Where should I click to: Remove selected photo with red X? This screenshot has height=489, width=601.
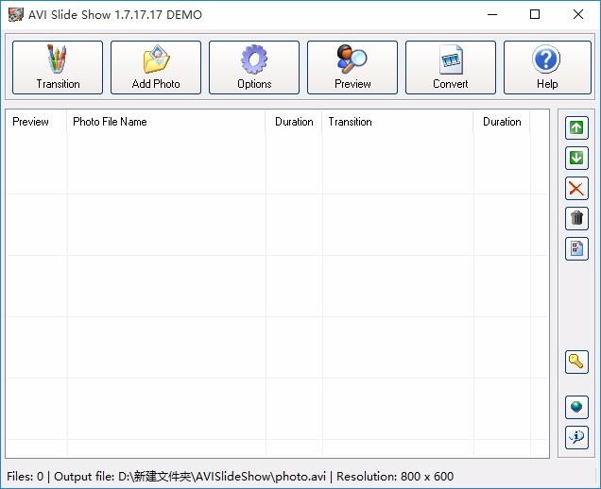576,189
